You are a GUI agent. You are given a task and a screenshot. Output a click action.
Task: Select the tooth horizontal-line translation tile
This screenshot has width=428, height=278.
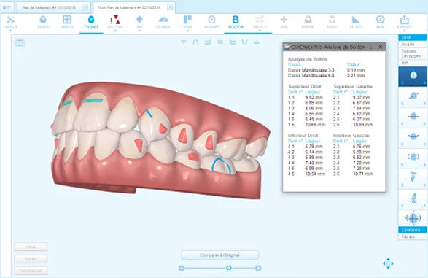tap(413, 117)
